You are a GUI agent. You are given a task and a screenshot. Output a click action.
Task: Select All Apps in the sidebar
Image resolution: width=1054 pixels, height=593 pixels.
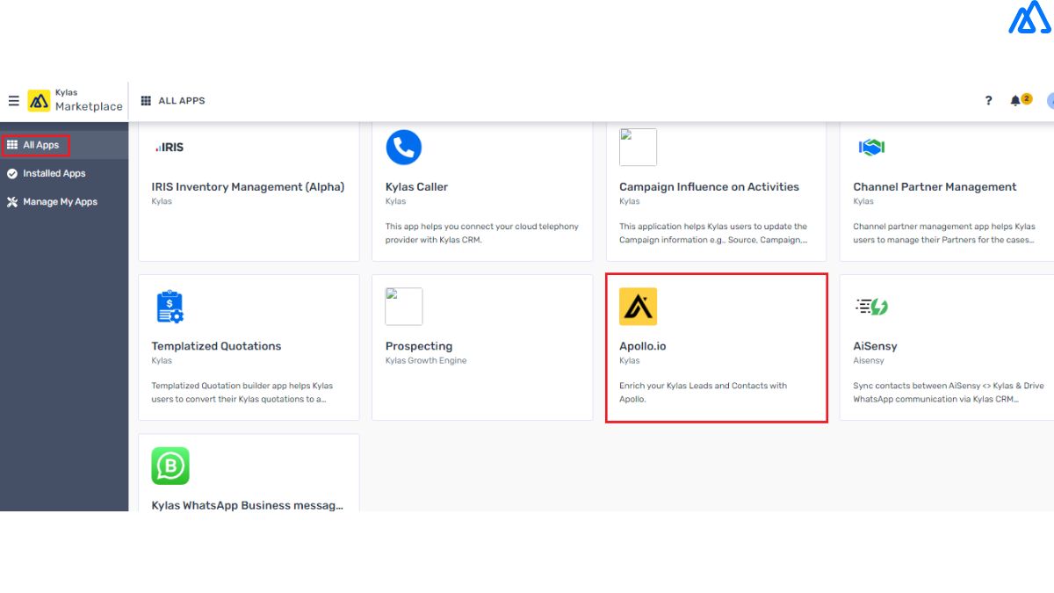37,144
